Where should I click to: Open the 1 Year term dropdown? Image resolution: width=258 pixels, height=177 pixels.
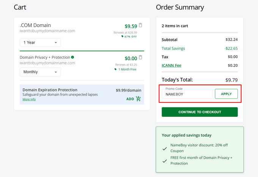pyautogui.click(x=40, y=42)
